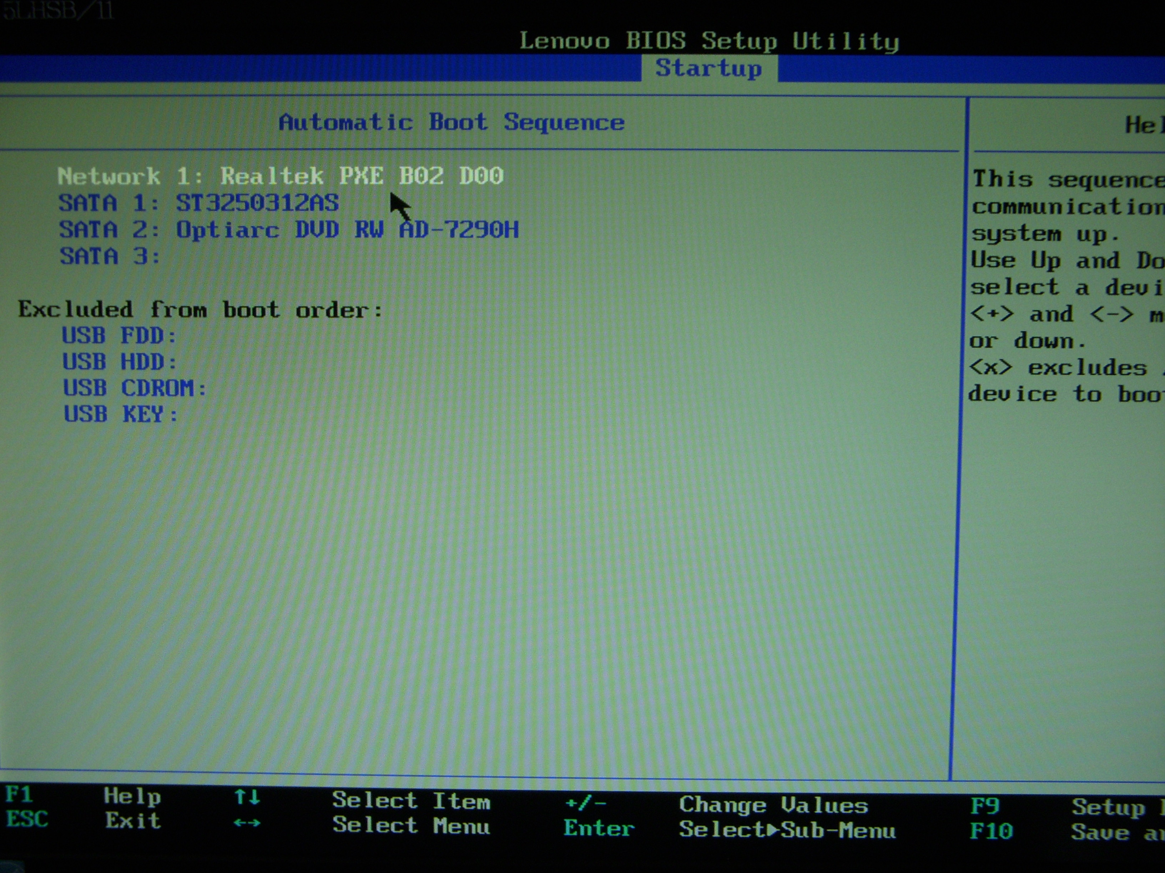Select the empty SATA 3 entry
Screen dimensions: 1165x873
(110, 257)
